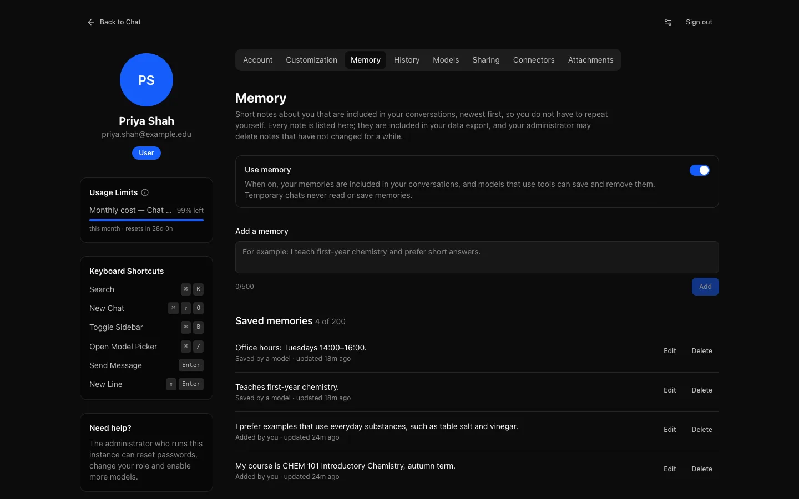Switch to the Customization tab
Image resolution: width=799 pixels, height=499 pixels.
[312, 60]
